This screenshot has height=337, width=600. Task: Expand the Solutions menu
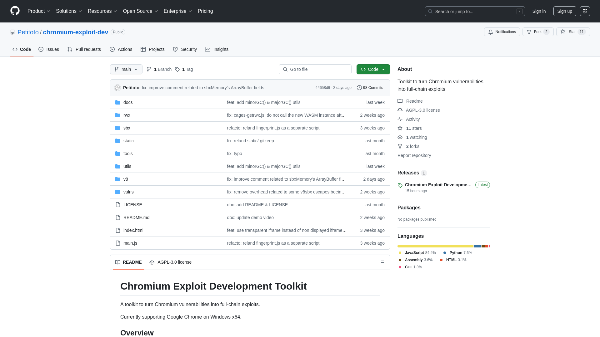point(69,11)
